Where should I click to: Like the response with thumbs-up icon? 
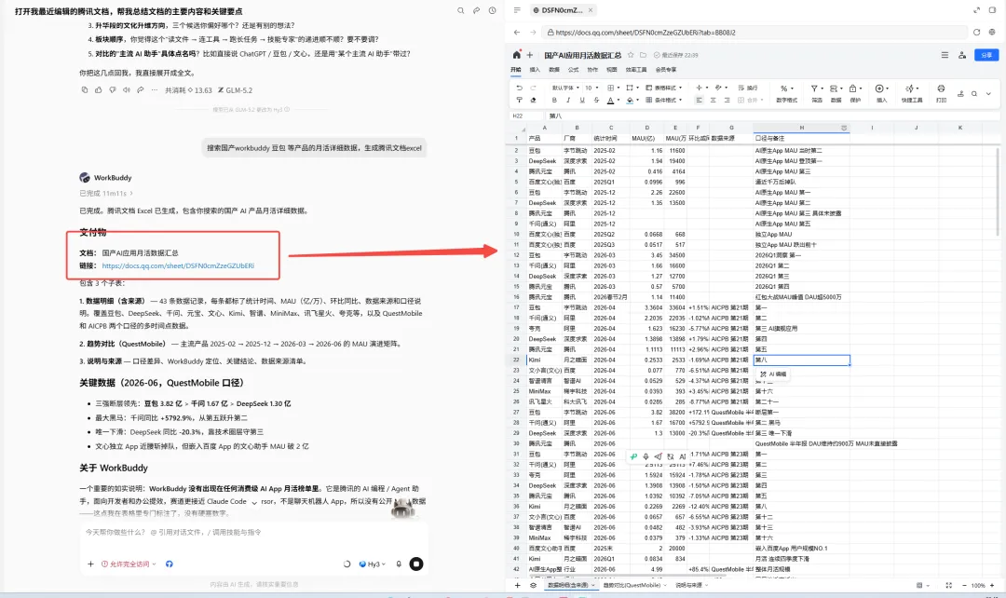pyautogui.click(x=98, y=89)
